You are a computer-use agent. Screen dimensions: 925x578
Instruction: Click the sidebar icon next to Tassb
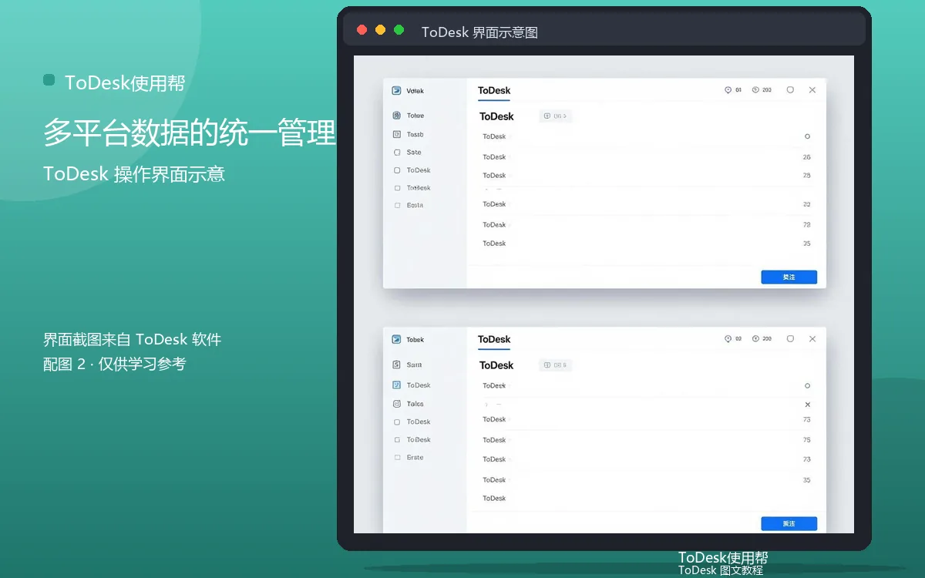(x=397, y=134)
